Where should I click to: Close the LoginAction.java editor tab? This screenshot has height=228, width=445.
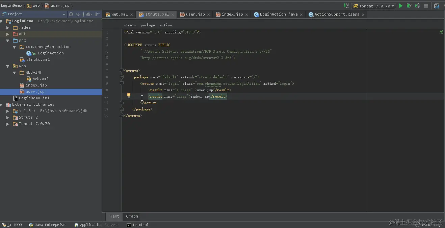[x=301, y=15]
